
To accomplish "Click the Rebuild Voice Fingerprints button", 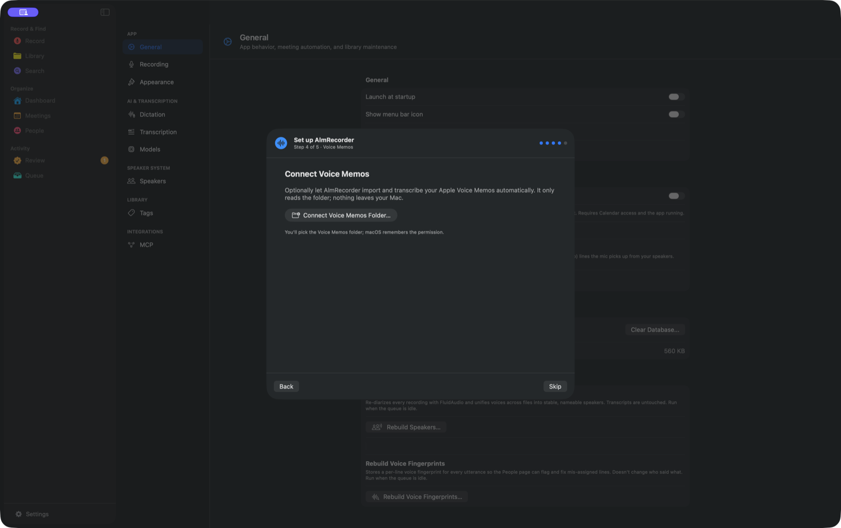I will [417, 497].
